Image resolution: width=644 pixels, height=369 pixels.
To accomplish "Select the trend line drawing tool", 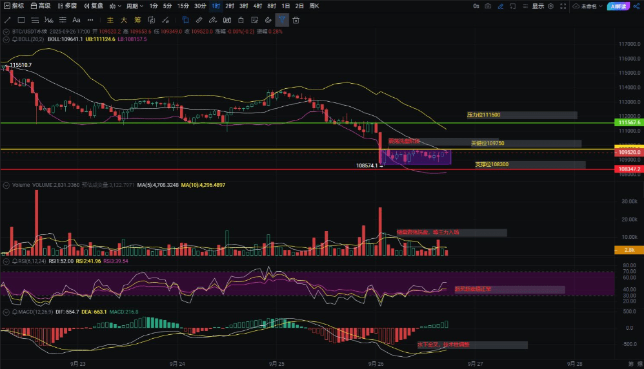I will (x=7, y=20).
